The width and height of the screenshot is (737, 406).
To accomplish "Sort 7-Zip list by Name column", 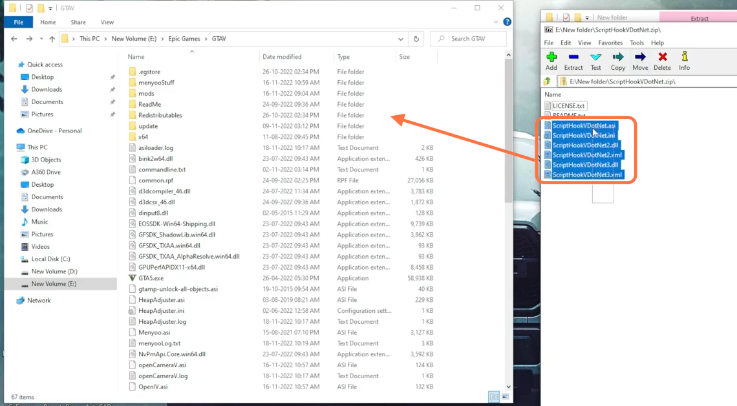I will pos(553,94).
